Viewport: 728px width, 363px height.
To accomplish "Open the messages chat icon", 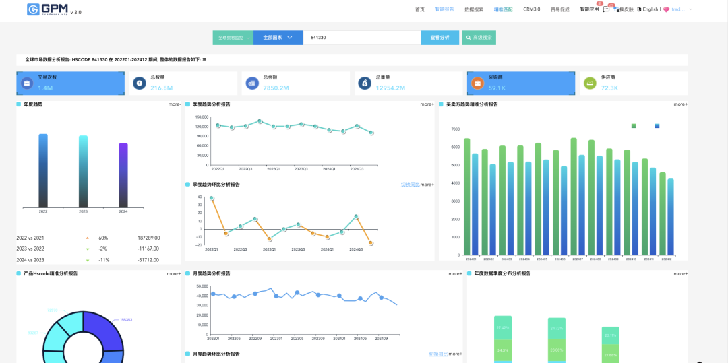I will click(606, 9).
